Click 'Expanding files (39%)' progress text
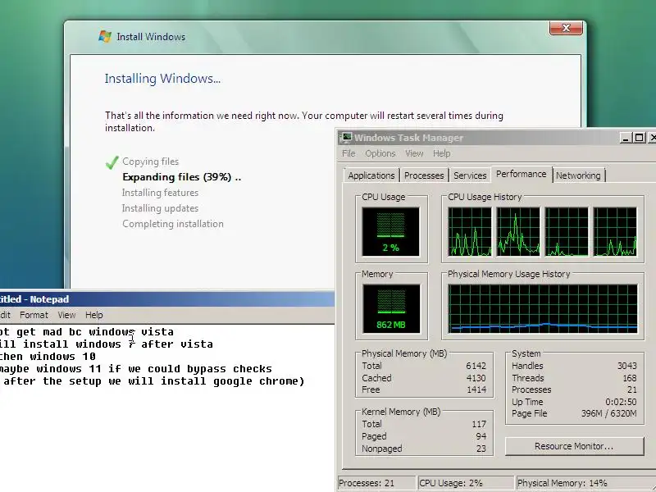The width and height of the screenshot is (656, 492). (181, 177)
